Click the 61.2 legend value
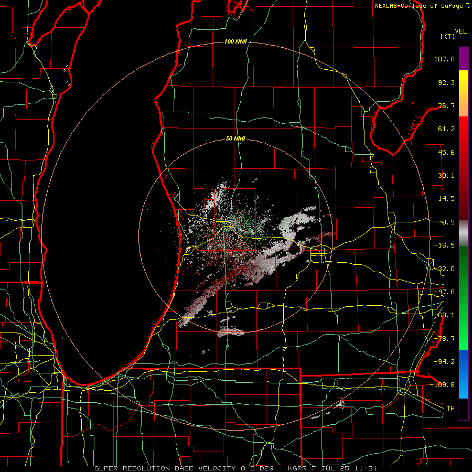 [x=446, y=129]
